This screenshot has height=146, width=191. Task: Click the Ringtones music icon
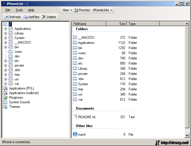[5, 98]
